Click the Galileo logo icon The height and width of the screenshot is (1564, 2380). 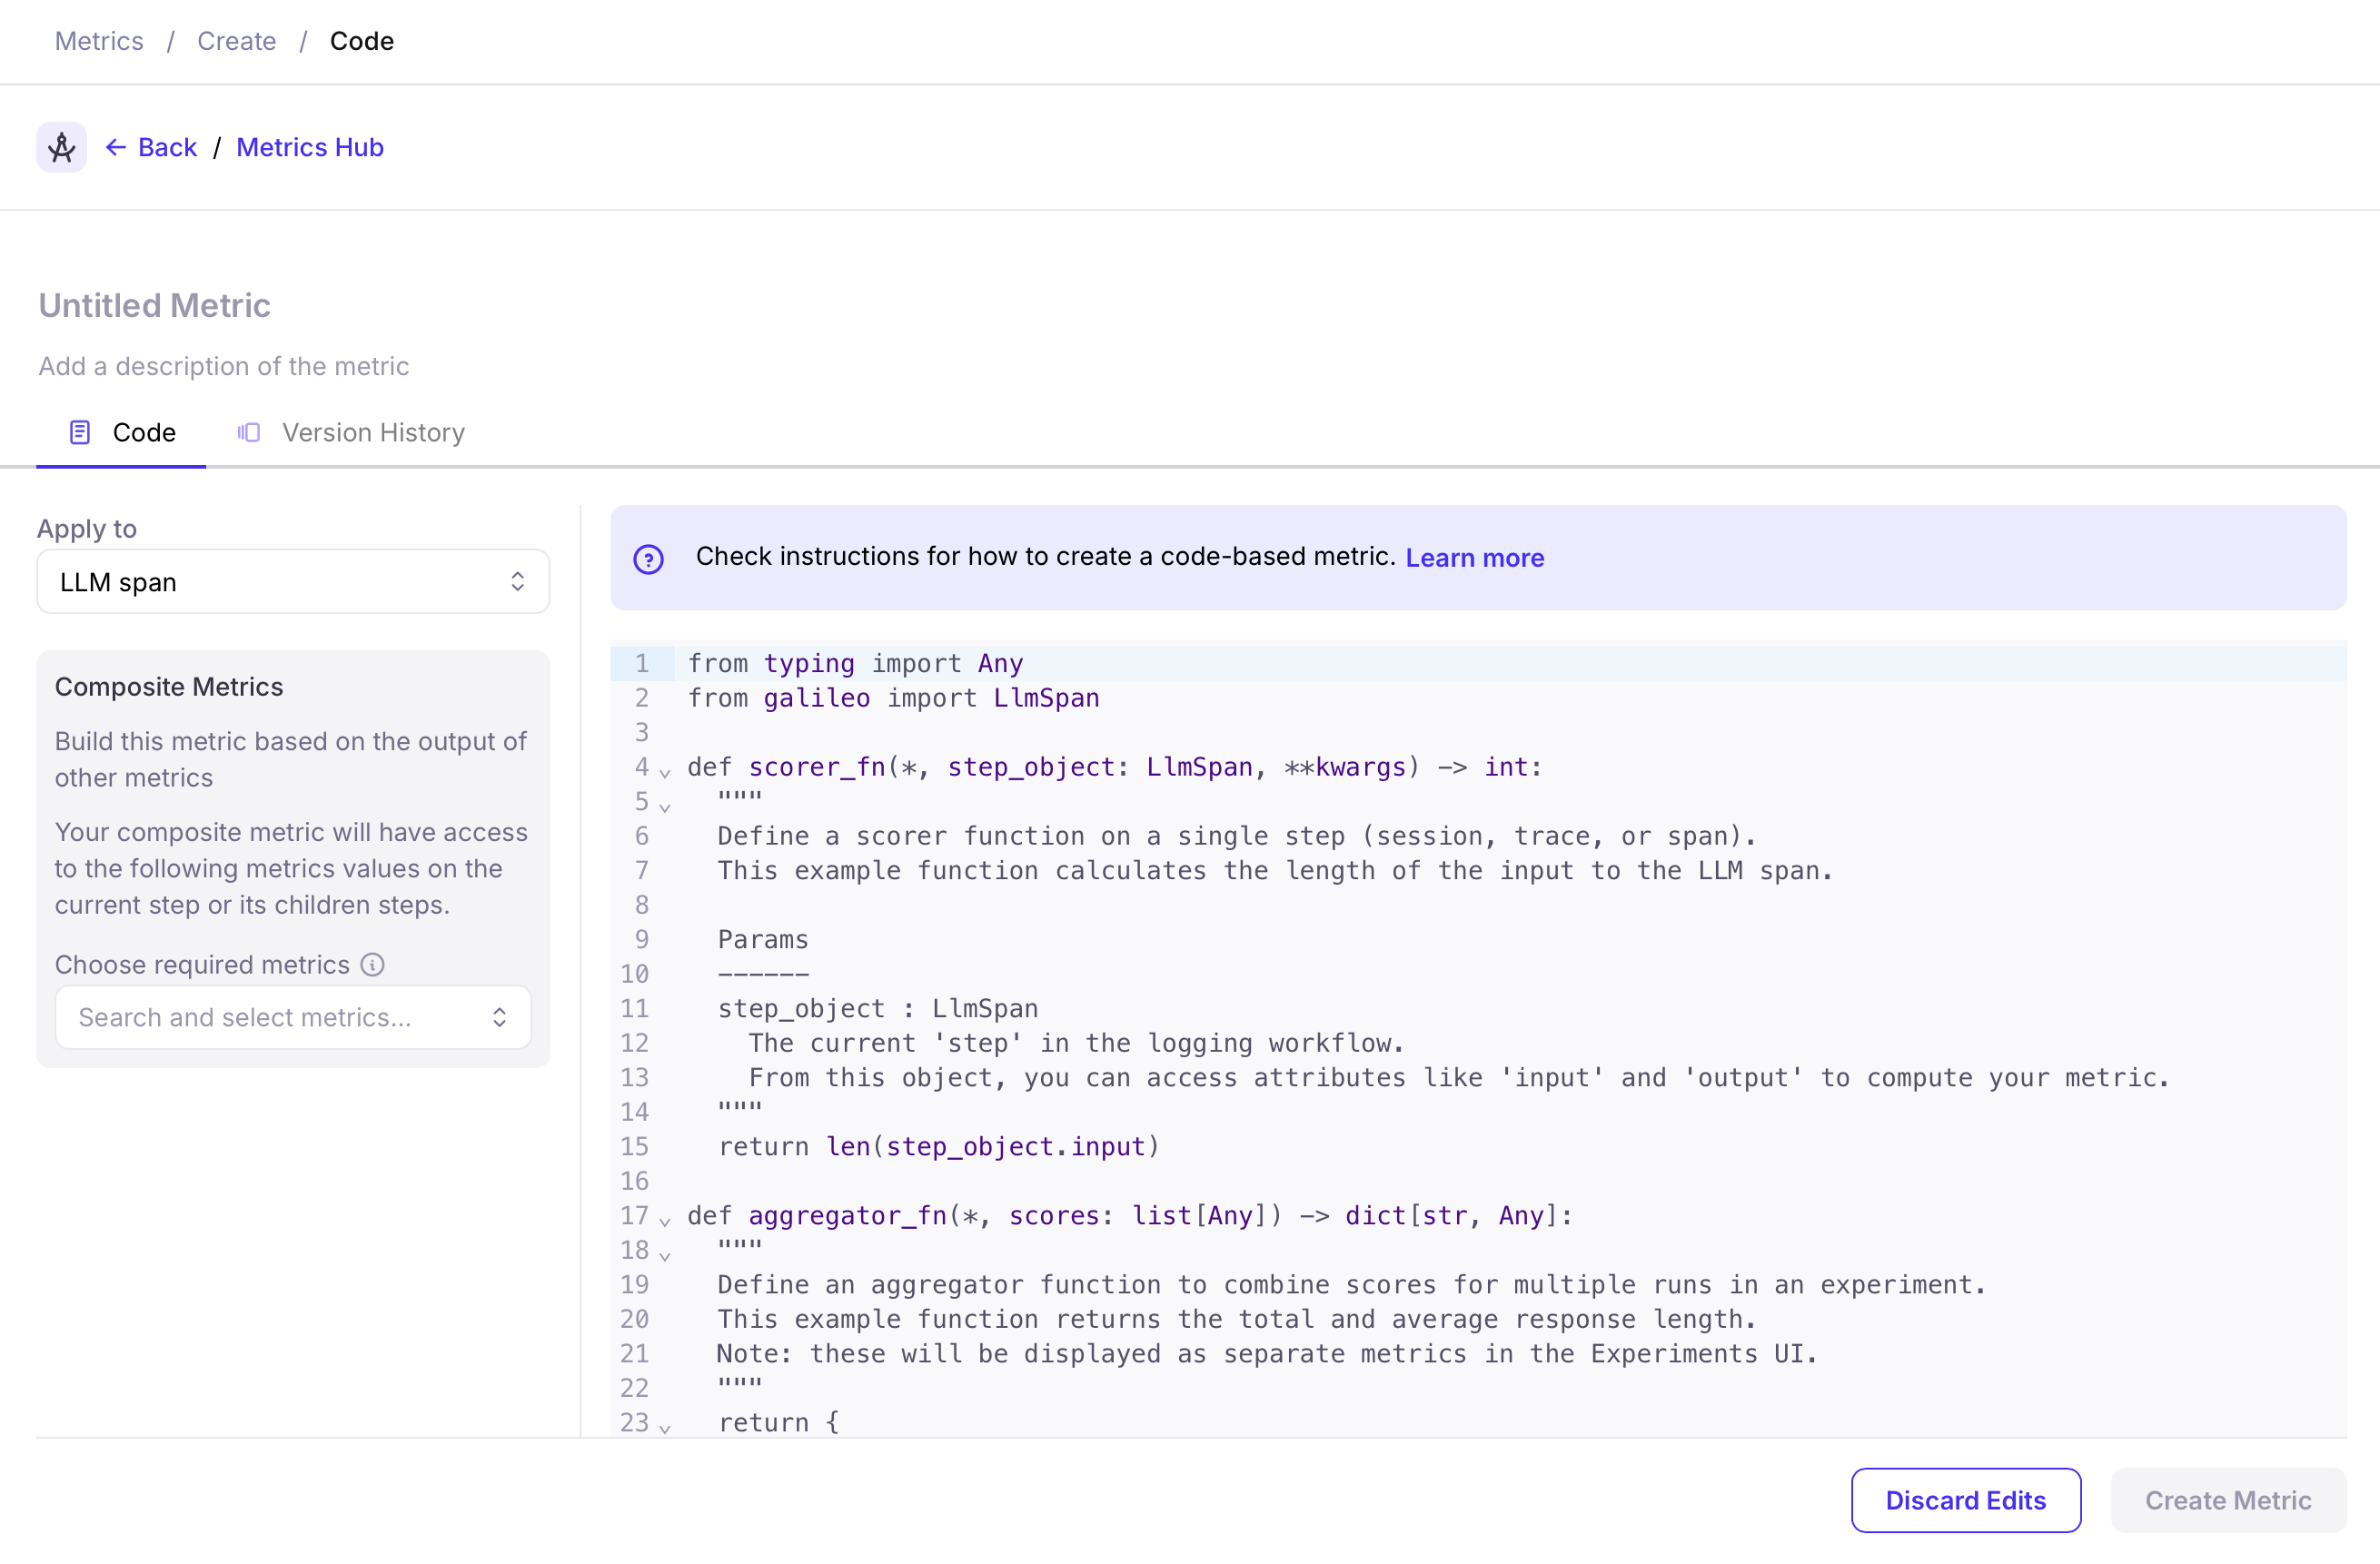click(61, 147)
